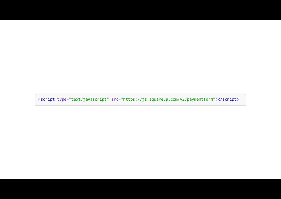Click the v2 segment of the URL
The height and width of the screenshot is (199, 281).
point(182,99)
